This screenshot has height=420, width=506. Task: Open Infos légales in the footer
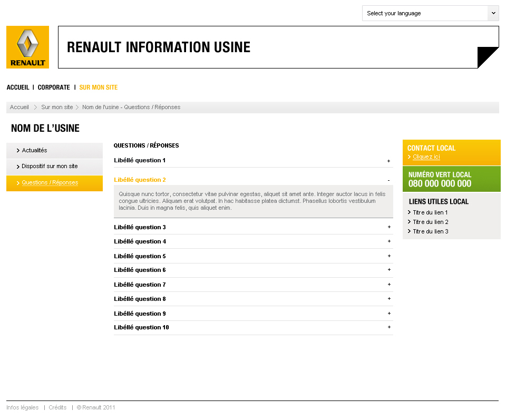click(23, 407)
